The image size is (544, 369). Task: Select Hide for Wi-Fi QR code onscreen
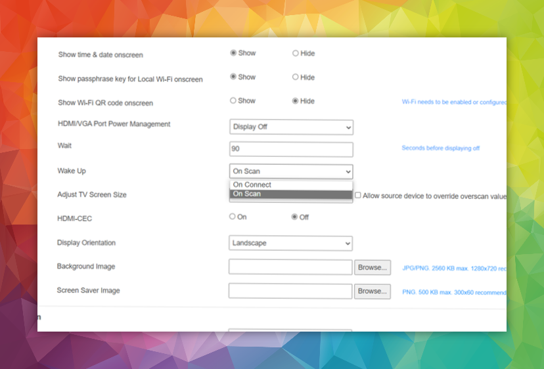[295, 101]
